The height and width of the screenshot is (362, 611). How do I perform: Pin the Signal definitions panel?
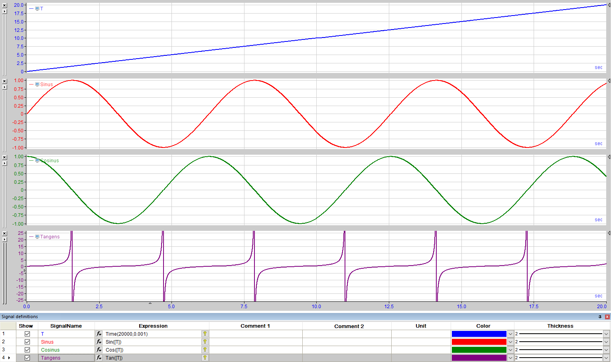point(600,317)
